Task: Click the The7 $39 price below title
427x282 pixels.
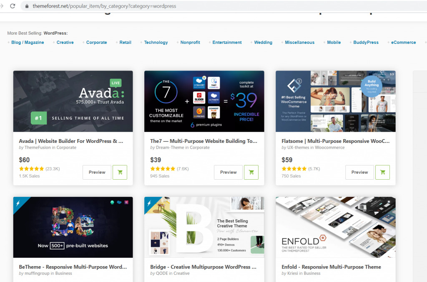Action: (x=156, y=160)
